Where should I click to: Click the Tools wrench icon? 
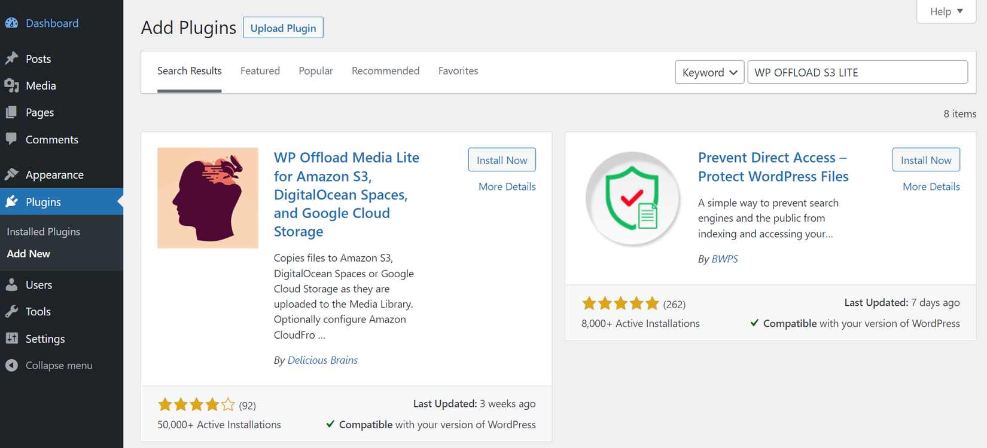click(x=11, y=311)
